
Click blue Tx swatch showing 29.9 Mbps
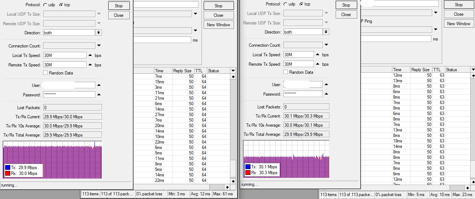pos(8,167)
